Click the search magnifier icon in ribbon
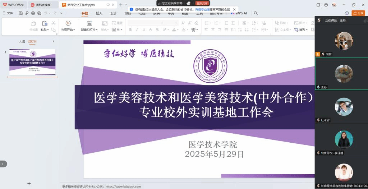Image resolution: width=368 pixels, height=189 pixels. coord(256,13)
